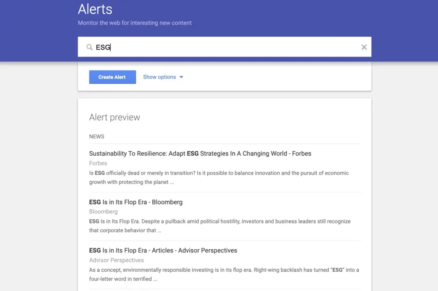Open the Advisor Perspectives ESG article
438x291 pixels.
coord(163,250)
